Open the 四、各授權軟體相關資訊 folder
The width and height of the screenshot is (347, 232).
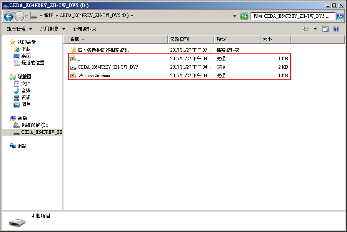103,50
